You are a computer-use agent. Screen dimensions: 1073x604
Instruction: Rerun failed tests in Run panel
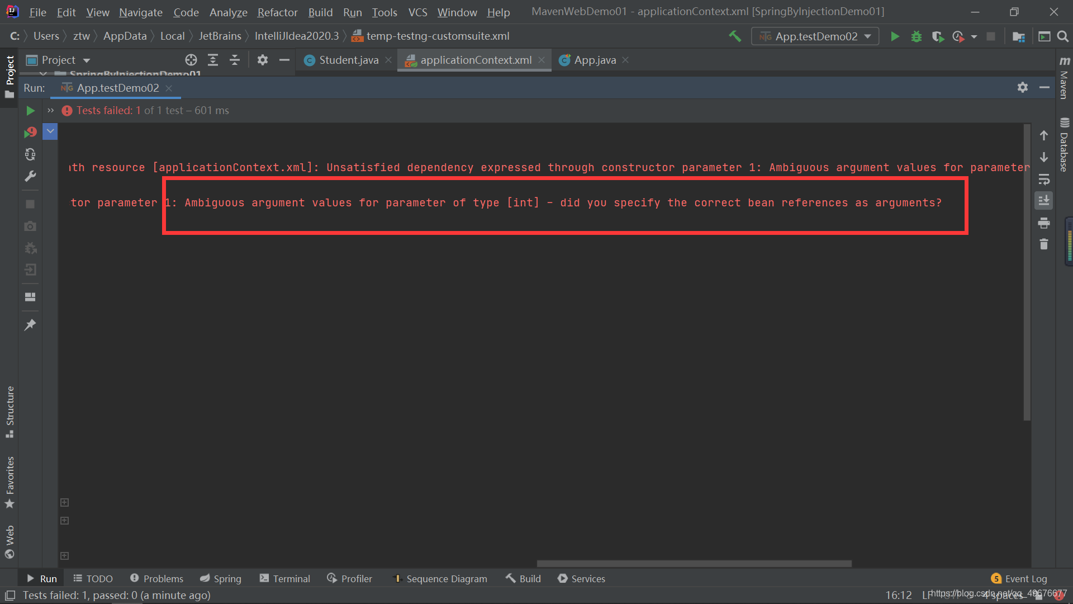[x=30, y=133]
